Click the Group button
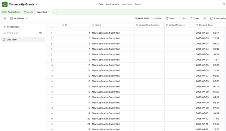The width and height of the screenshot is (226, 131). (x=170, y=19)
